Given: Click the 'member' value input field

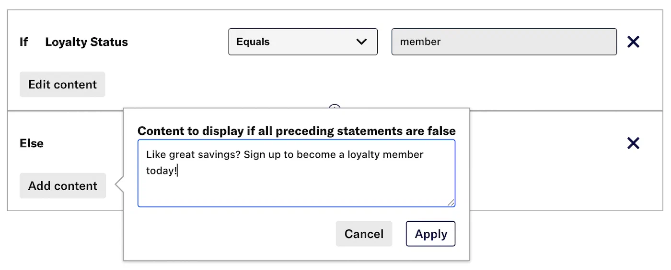Looking at the screenshot, I should [x=504, y=42].
